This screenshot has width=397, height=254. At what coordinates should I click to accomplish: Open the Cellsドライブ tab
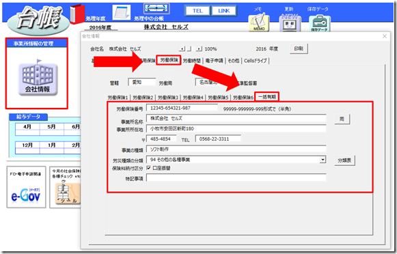pyautogui.click(x=256, y=61)
